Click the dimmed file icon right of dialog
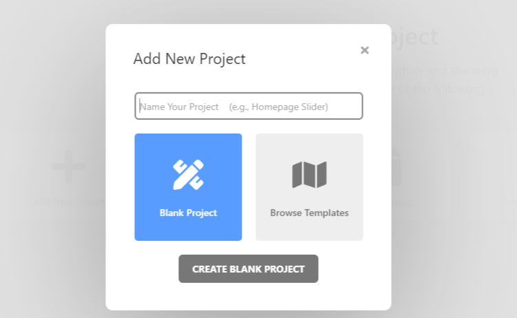 point(397,167)
